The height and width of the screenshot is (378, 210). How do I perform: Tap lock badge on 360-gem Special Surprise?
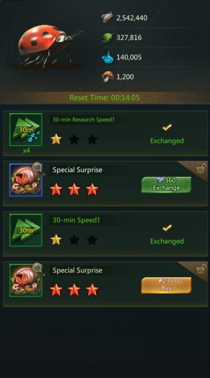click(x=199, y=169)
